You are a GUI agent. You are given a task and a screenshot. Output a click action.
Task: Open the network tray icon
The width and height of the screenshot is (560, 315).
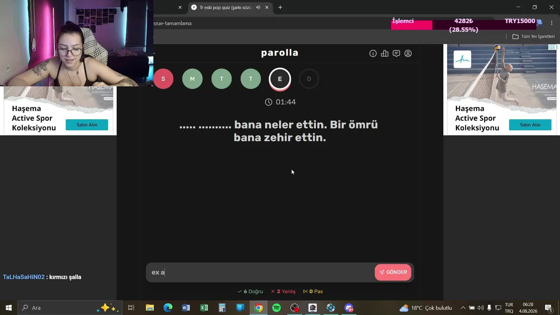[498, 308]
